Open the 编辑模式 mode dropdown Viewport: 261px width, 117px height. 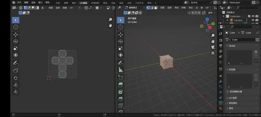(x=135, y=8)
